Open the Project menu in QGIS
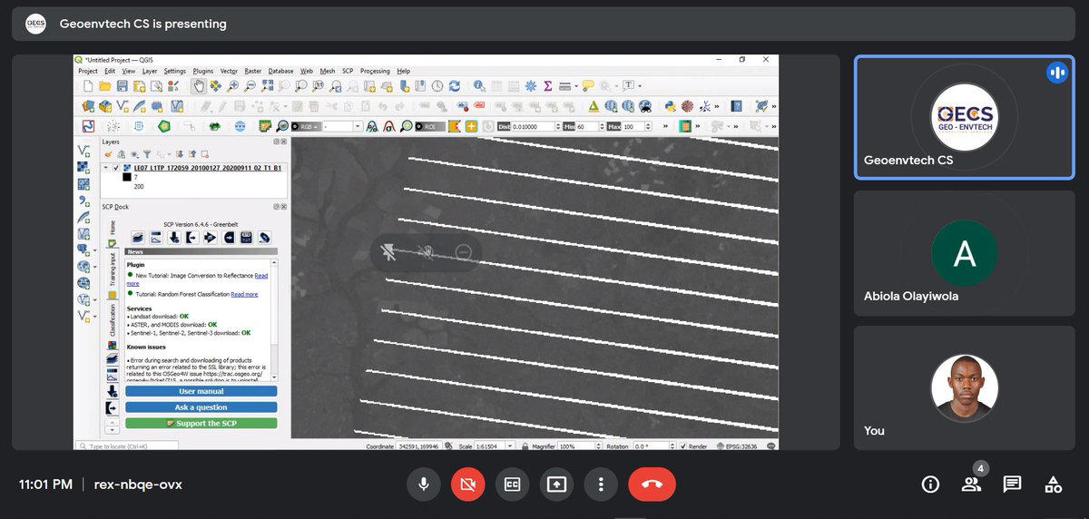The height and width of the screenshot is (519, 1089). (x=88, y=71)
